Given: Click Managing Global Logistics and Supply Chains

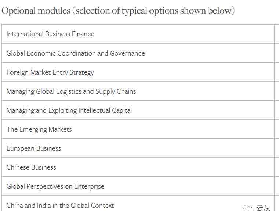Looking at the screenshot, I should point(71,91).
